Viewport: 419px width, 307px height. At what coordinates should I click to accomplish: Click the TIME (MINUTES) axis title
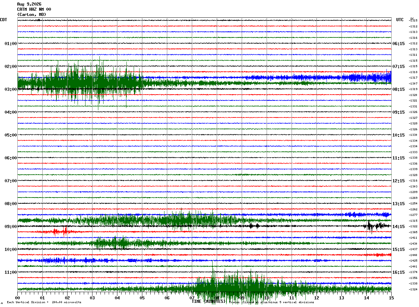coord(208,301)
